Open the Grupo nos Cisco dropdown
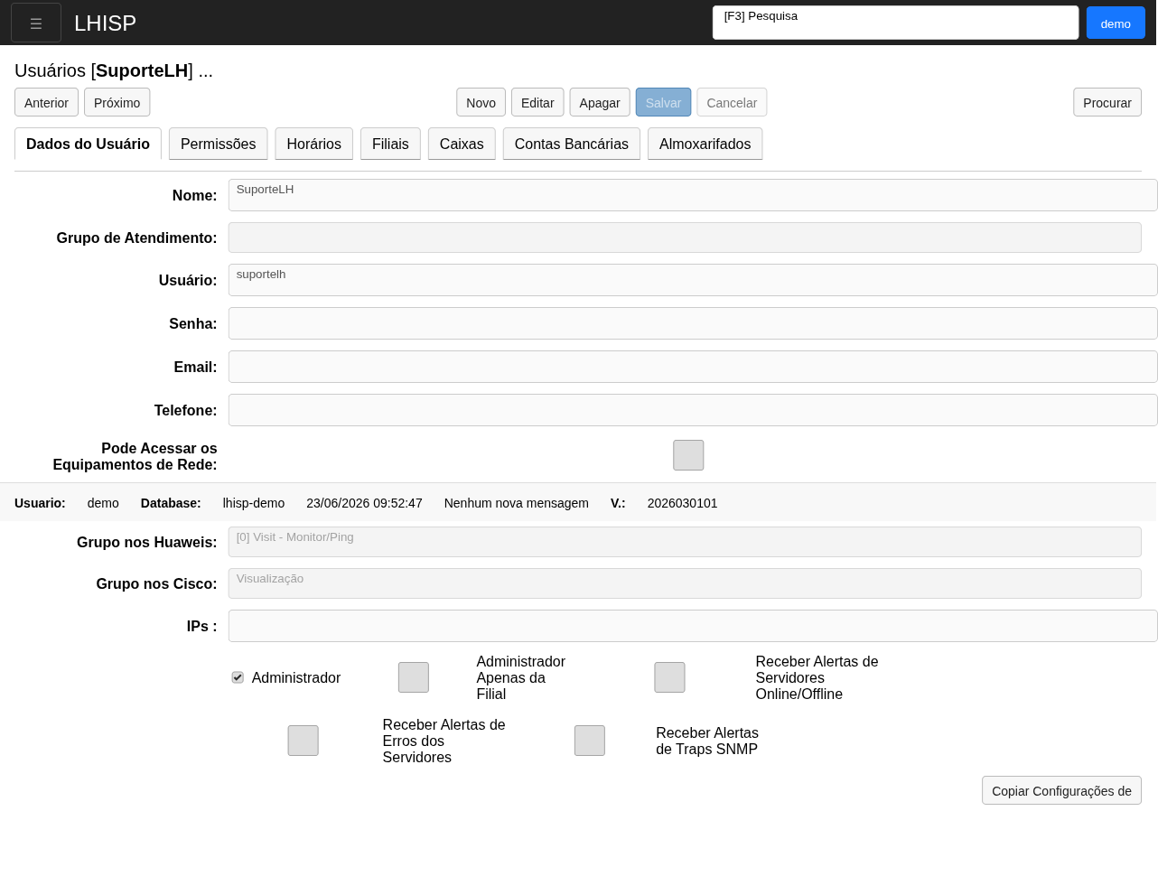The height and width of the screenshot is (895, 1158). click(685, 583)
